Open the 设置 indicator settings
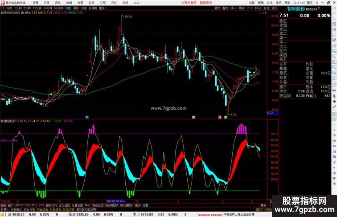 145,205
